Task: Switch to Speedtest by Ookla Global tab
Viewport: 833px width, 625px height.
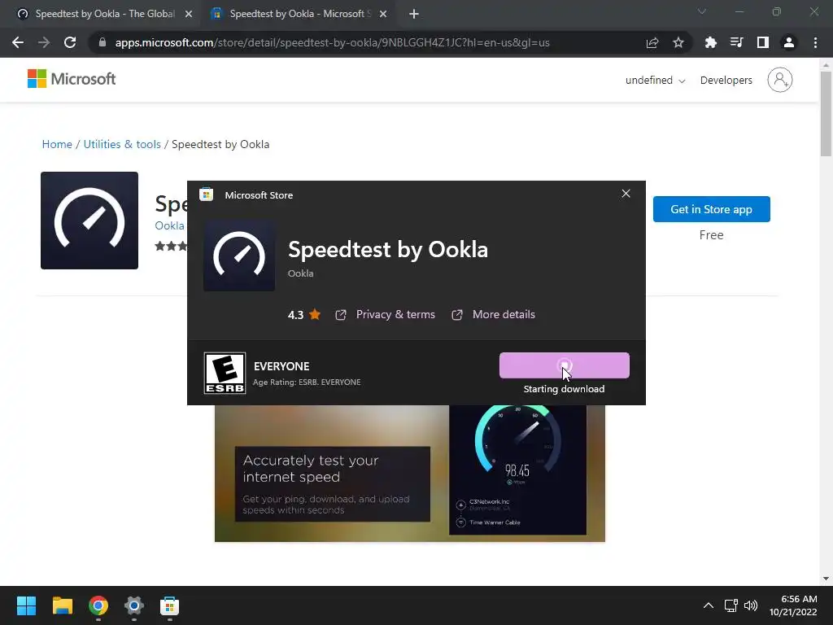Action: click(104, 14)
